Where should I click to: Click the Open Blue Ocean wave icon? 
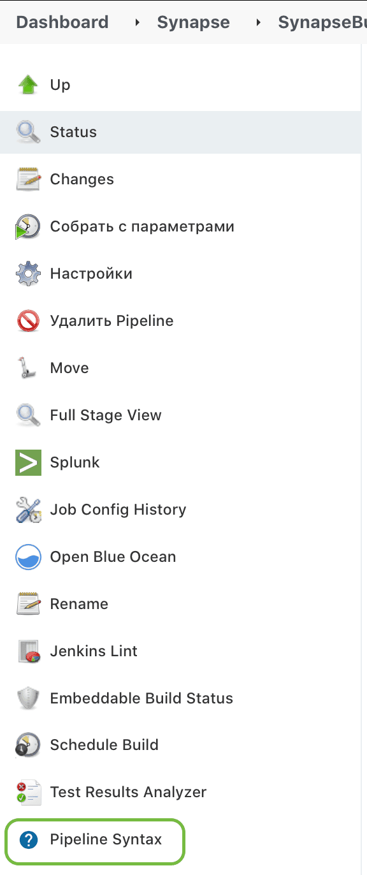(x=28, y=557)
